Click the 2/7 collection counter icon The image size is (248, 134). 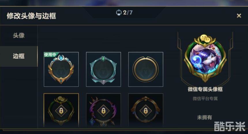point(119,12)
